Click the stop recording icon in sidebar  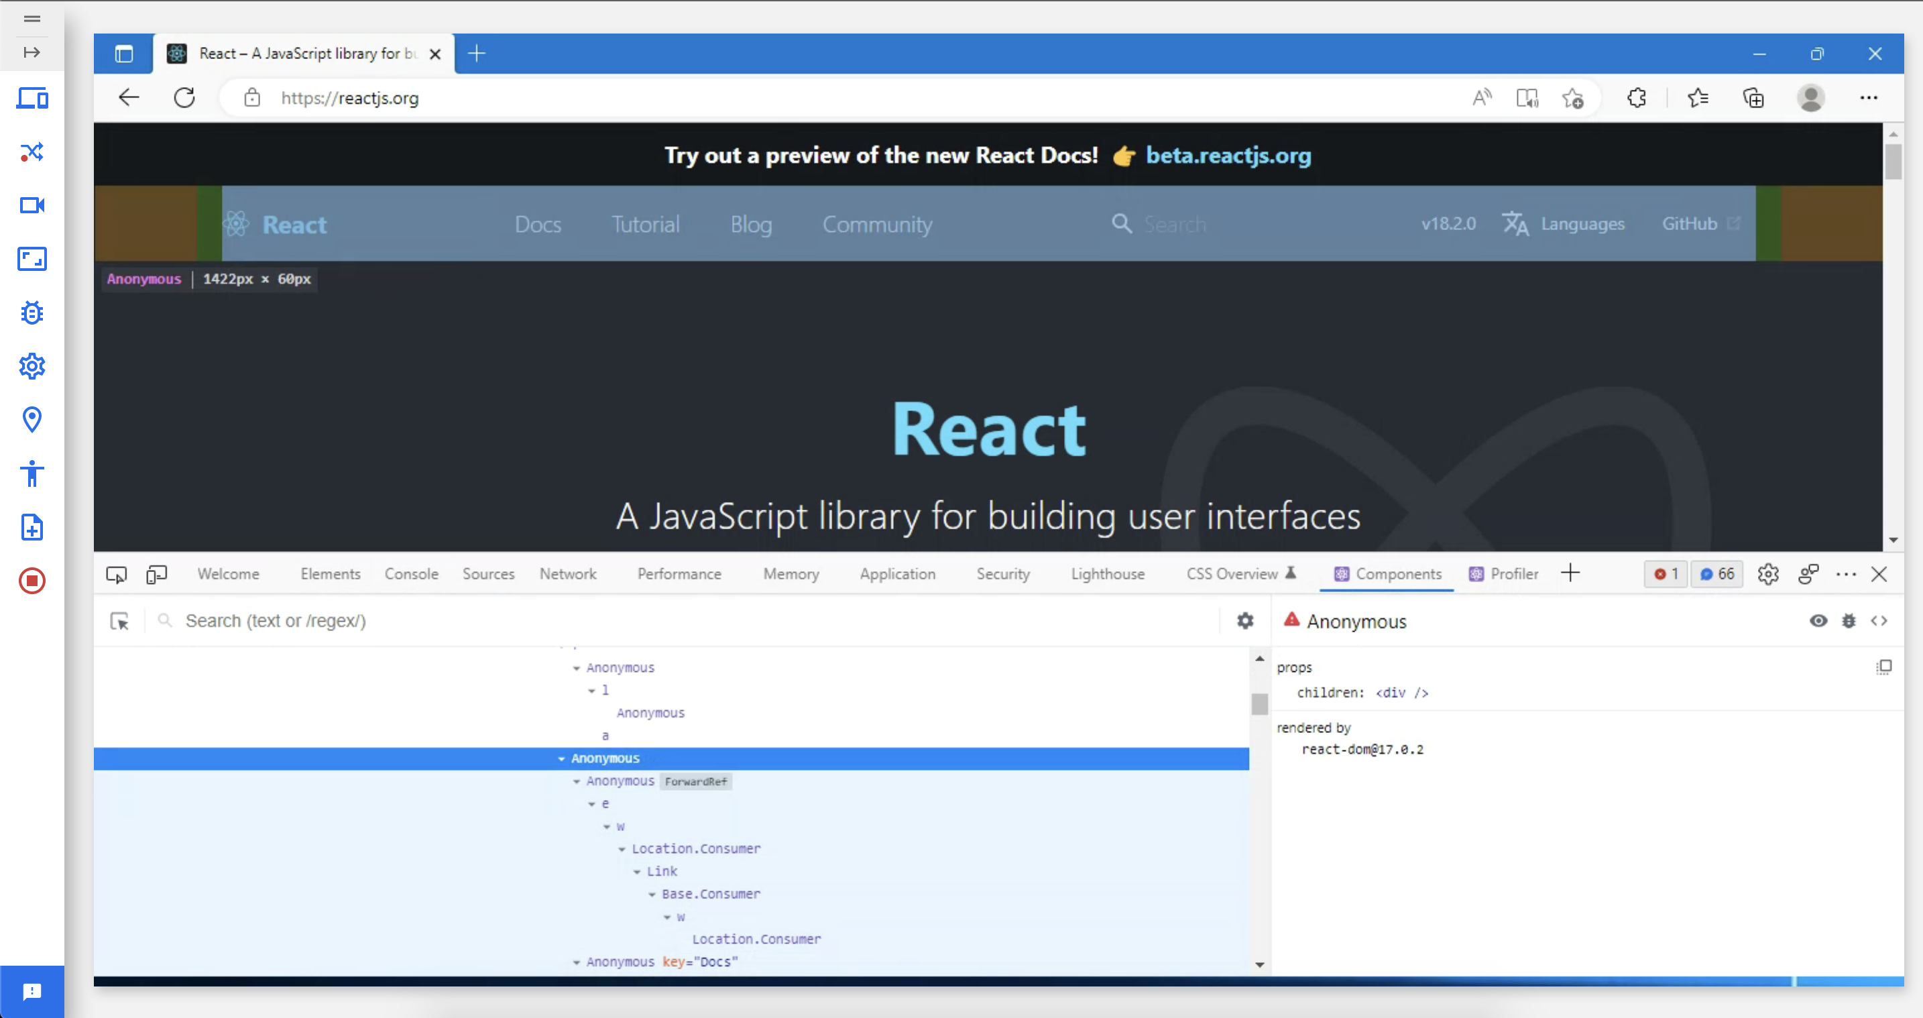(x=32, y=581)
